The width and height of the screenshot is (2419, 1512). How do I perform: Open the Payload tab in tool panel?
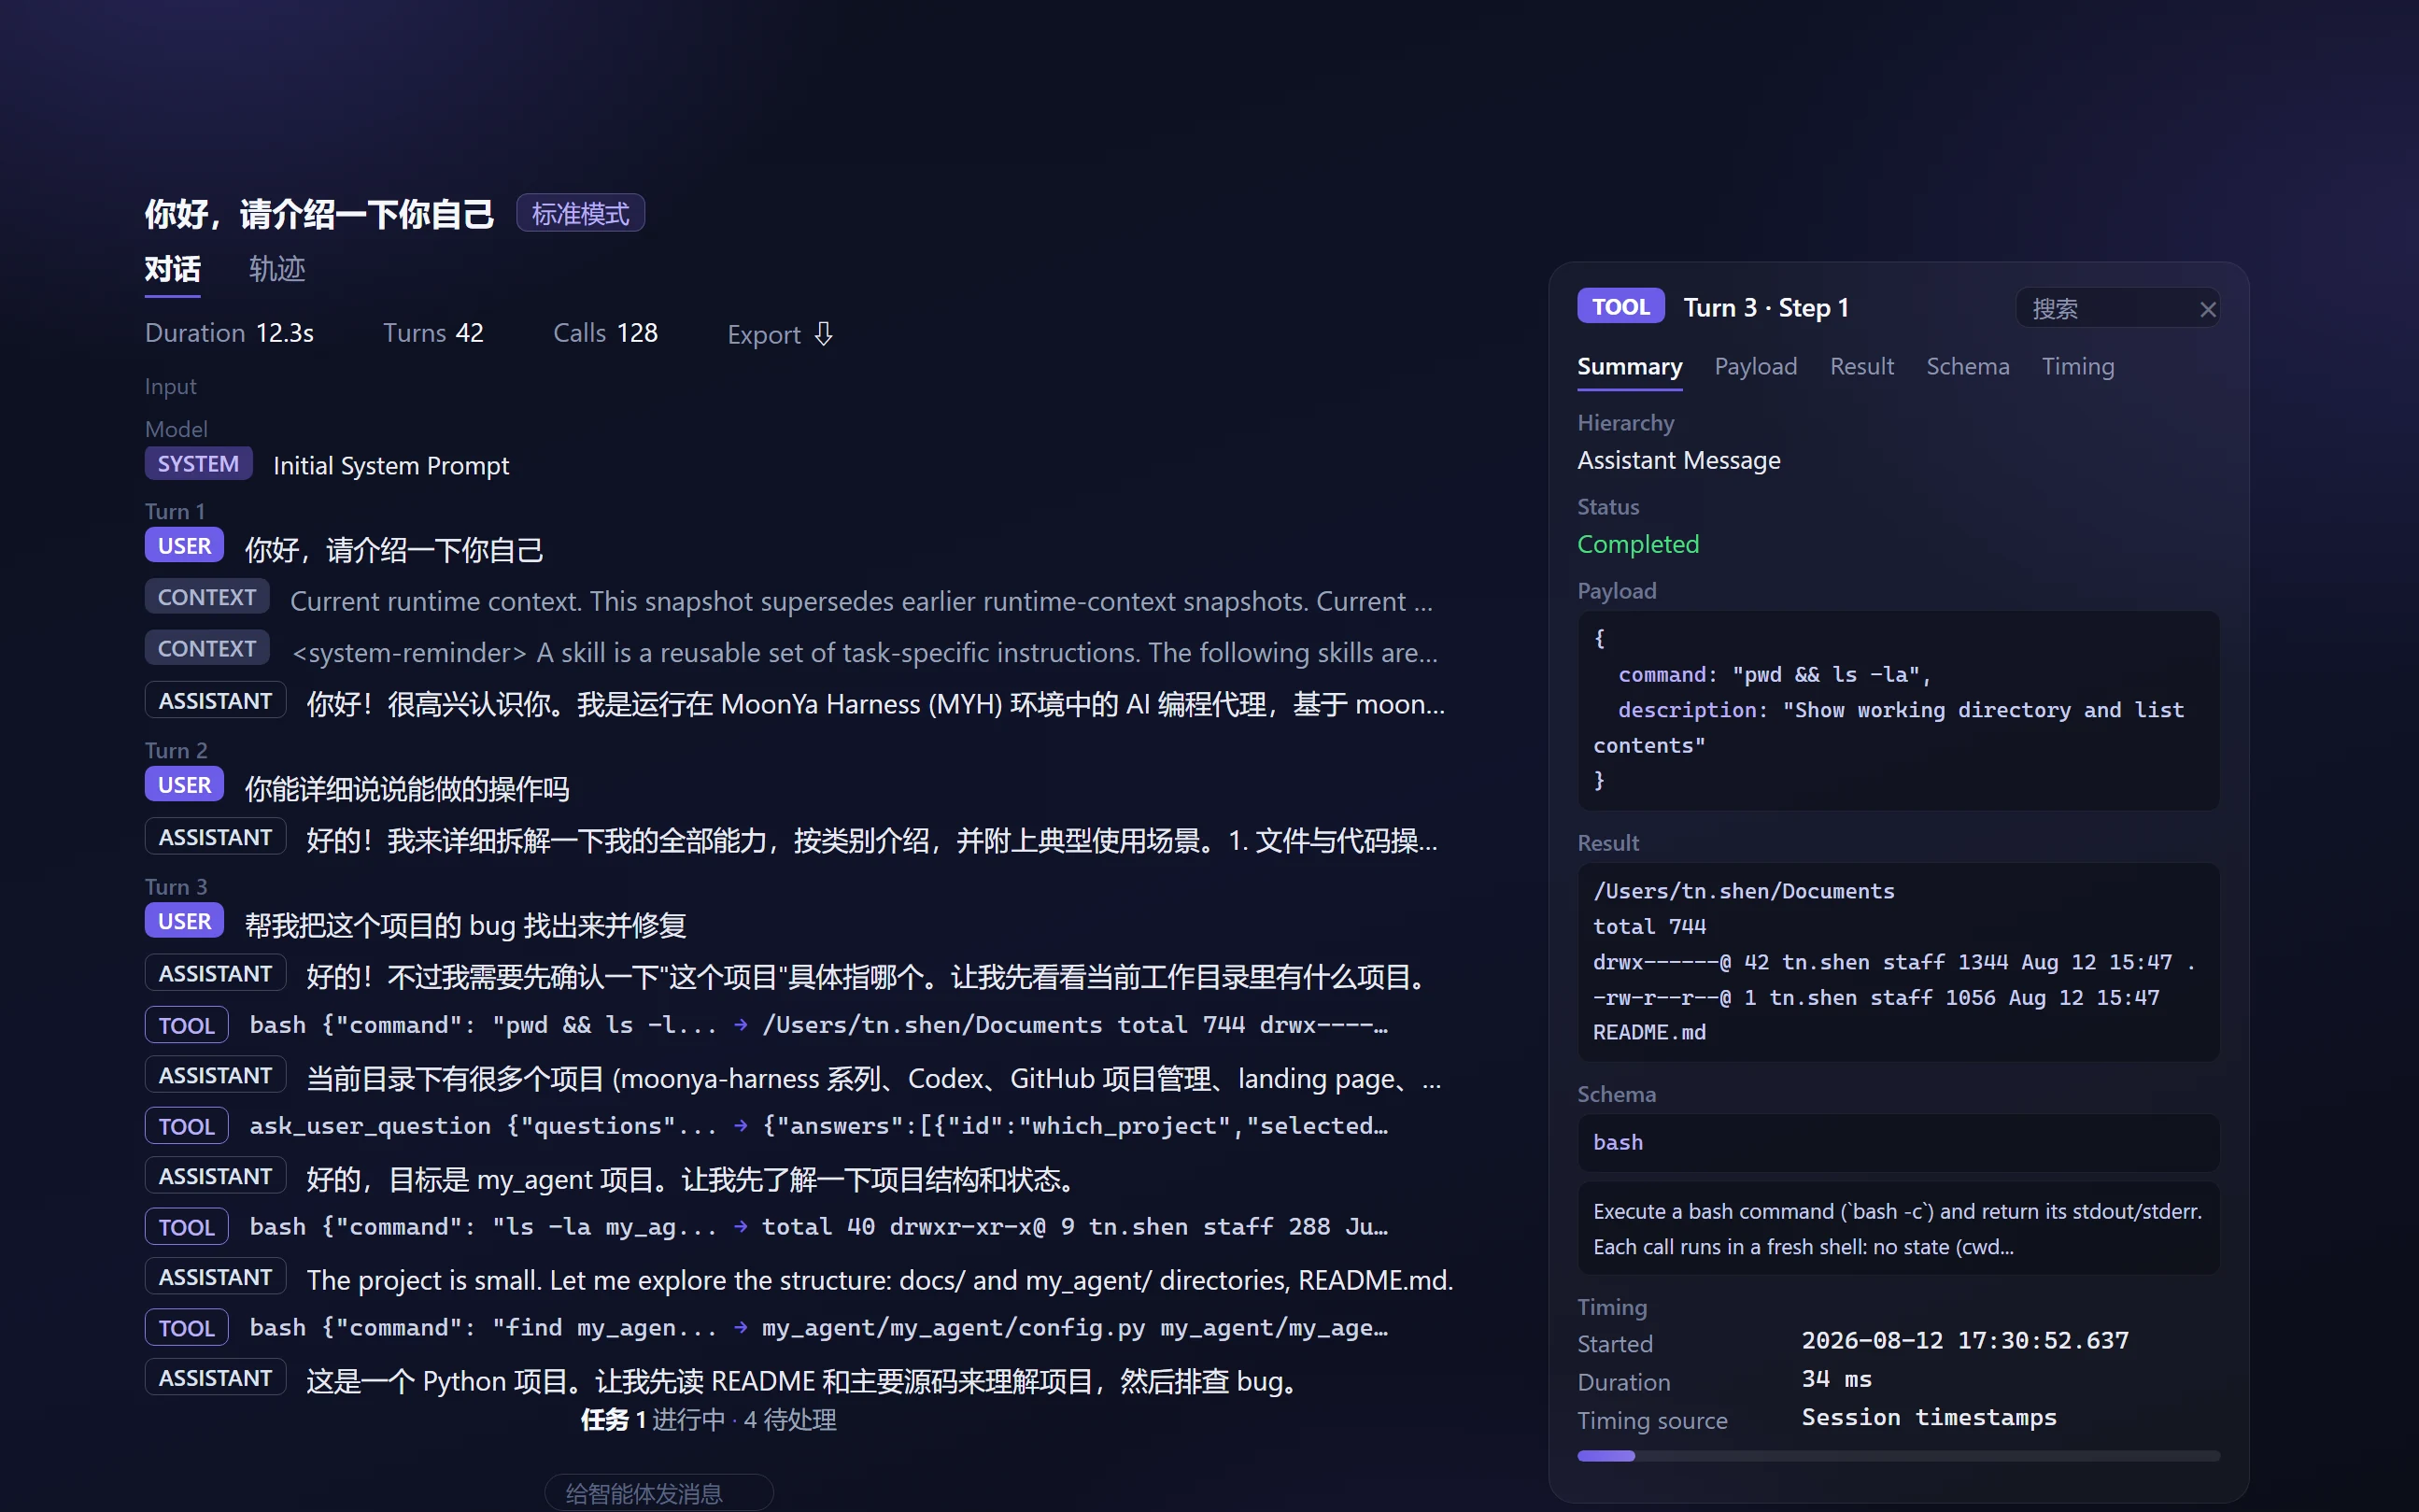pyautogui.click(x=1755, y=367)
